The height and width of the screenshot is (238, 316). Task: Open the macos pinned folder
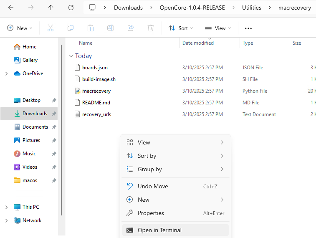[x=29, y=180]
